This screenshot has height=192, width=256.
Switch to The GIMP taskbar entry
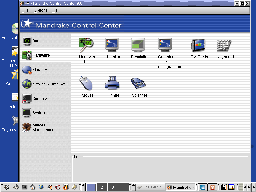(150, 187)
